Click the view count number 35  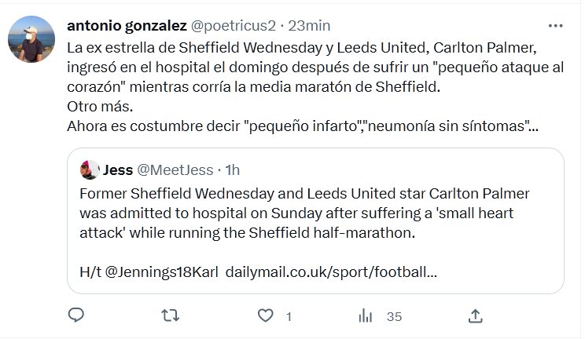coord(394,316)
